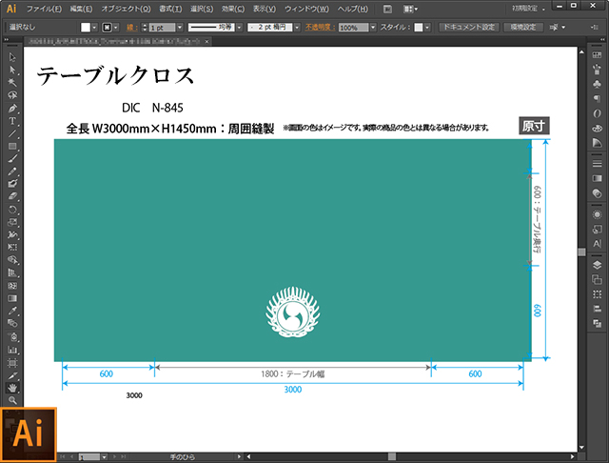Select the Hand tool

[12, 388]
